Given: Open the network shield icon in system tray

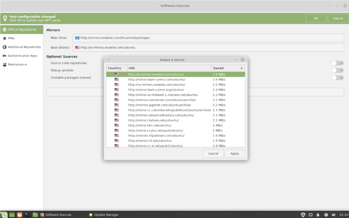Looking at the screenshot, I should coord(303,215).
